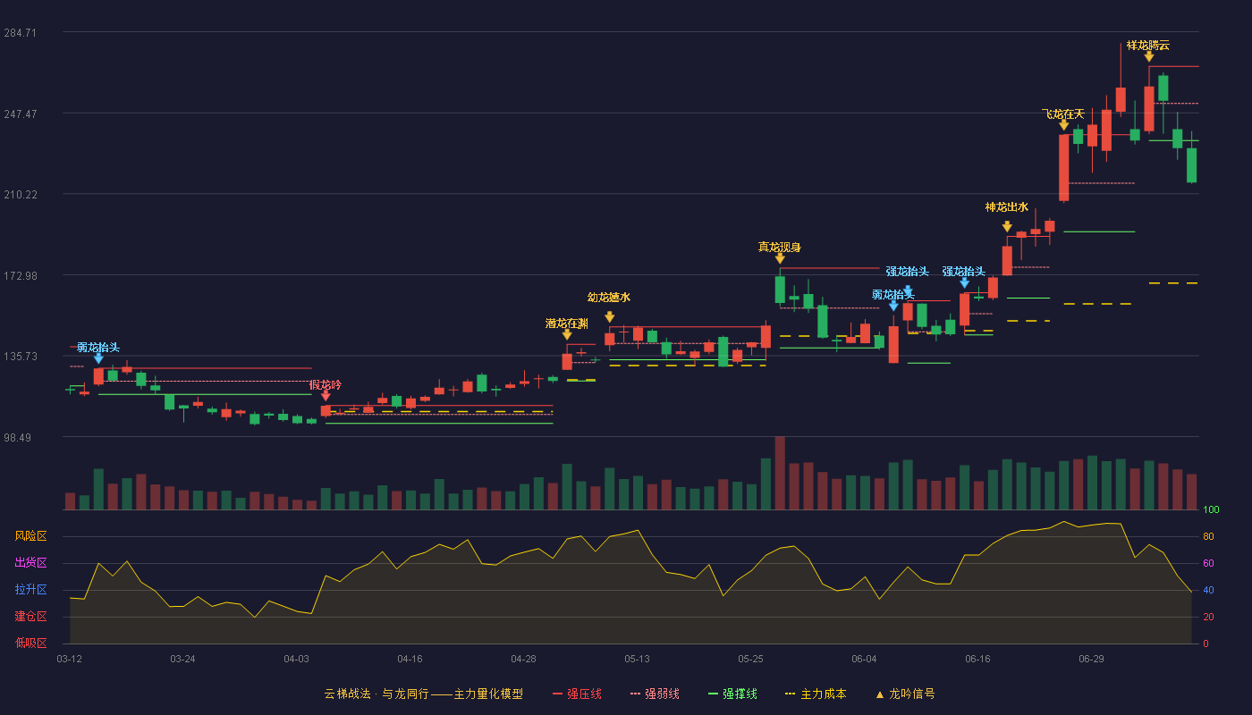Click the 03-12 date label
This screenshot has width=1252, height=715.
tap(69, 659)
